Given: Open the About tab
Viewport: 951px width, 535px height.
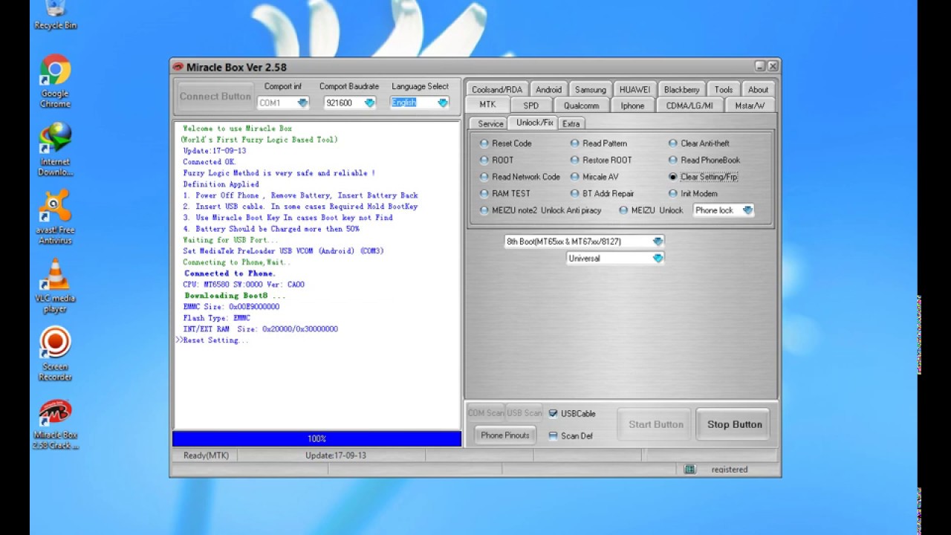Looking at the screenshot, I should 758,89.
